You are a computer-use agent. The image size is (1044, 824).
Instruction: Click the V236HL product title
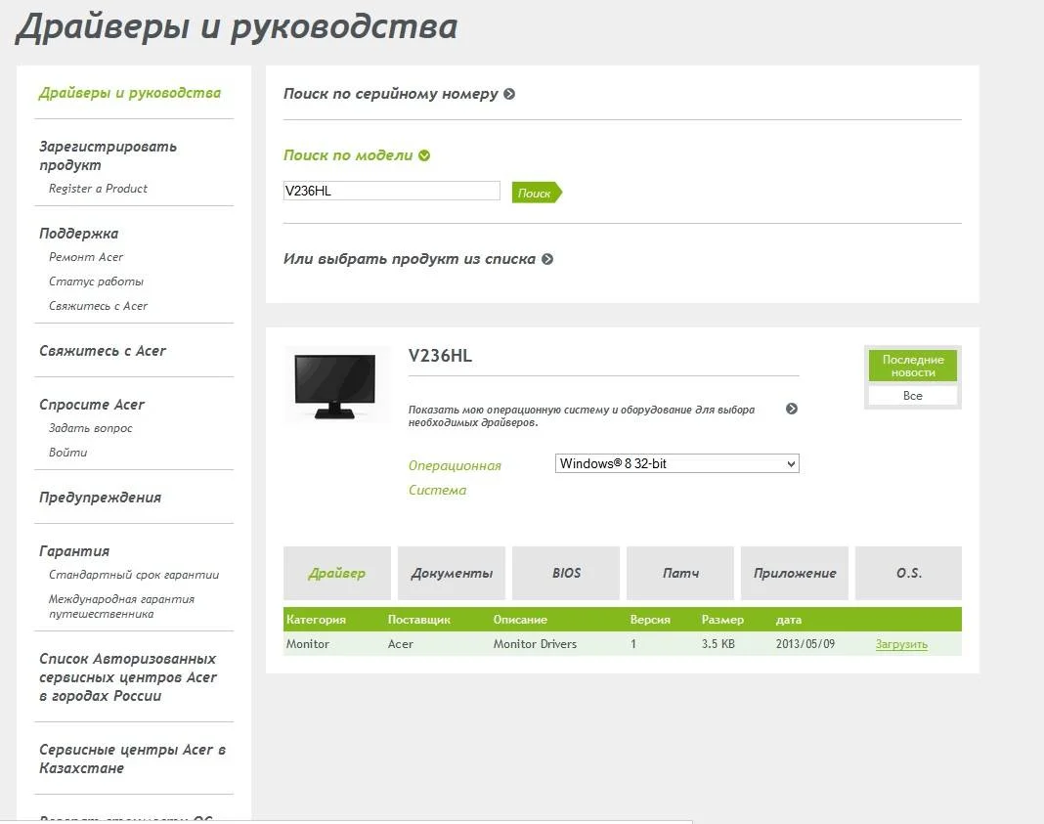pyautogui.click(x=440, y=356)
